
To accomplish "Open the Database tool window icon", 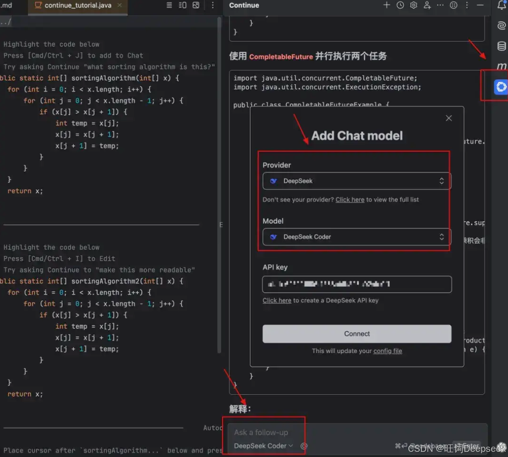I will pos(501,46).
